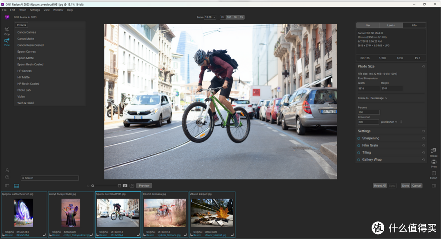Image resolution: width=441 pixels, height=239 pixels.
Task: Reset the Photo Size pane
Action: point(423,67)
